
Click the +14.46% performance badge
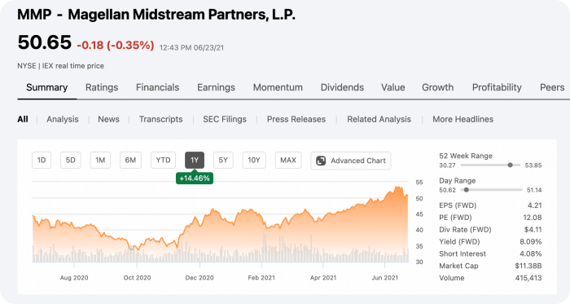195,178
